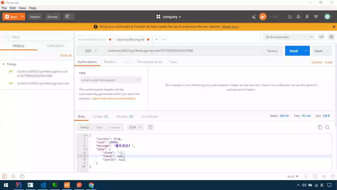
Task: Click Learn more about authorization link
Action: pyautogui.click(x=113, y=98)
